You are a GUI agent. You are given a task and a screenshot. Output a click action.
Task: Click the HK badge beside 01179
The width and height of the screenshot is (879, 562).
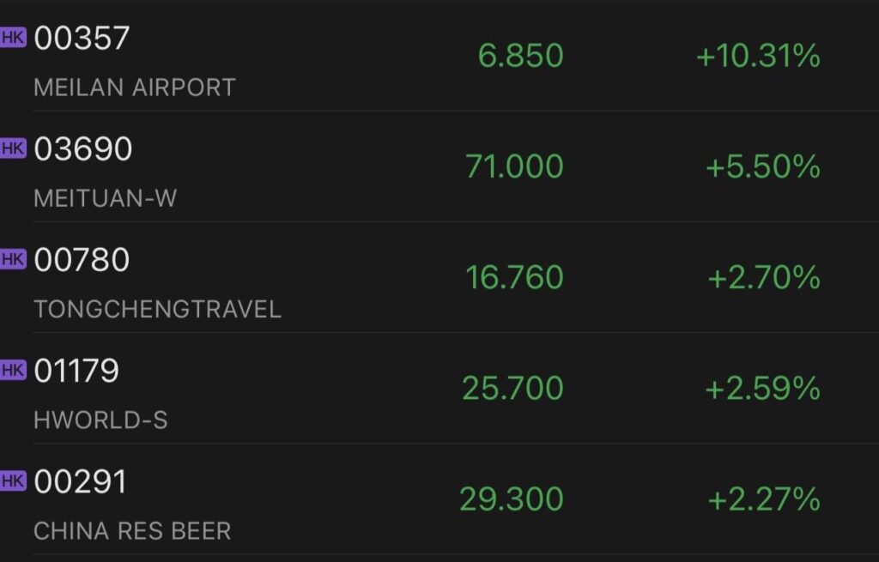coord(13,371)
